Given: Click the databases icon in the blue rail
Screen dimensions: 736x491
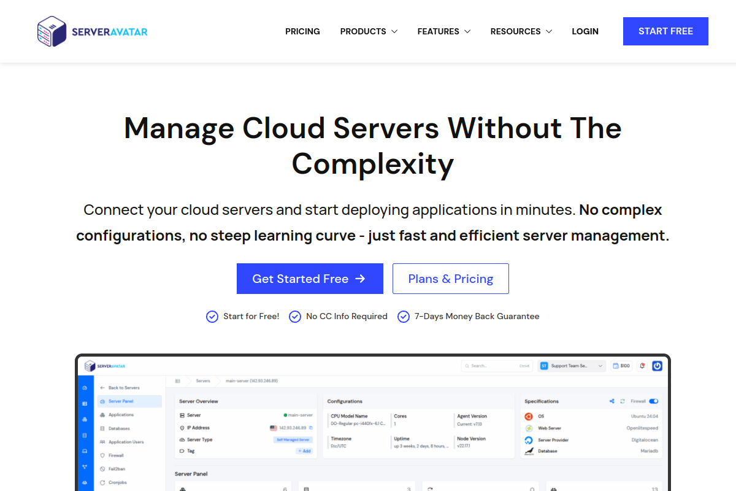Looking at the screenshot, I should point(85,435).
